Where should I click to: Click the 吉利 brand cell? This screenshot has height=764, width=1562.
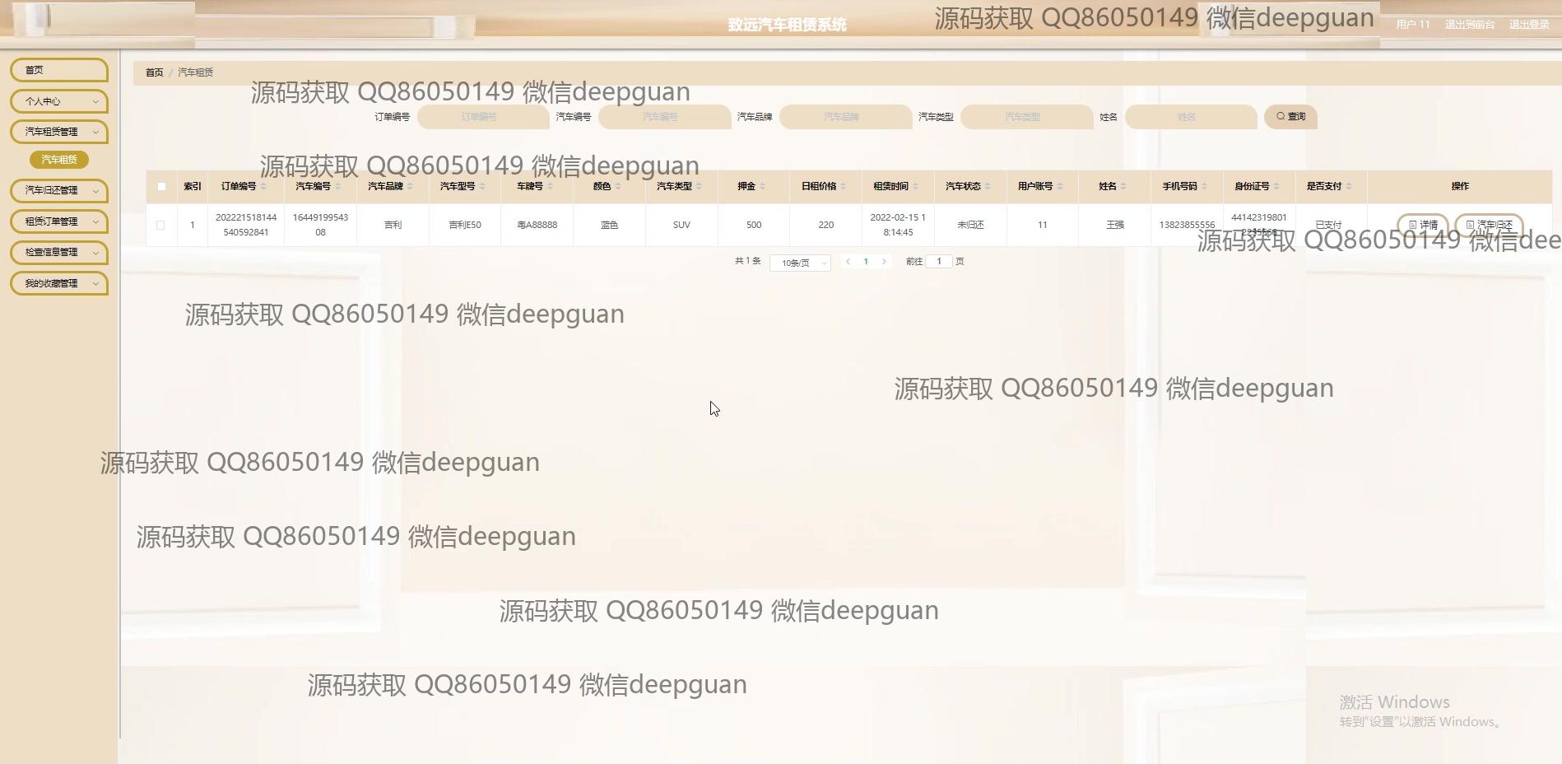click(x=393, y=225)
